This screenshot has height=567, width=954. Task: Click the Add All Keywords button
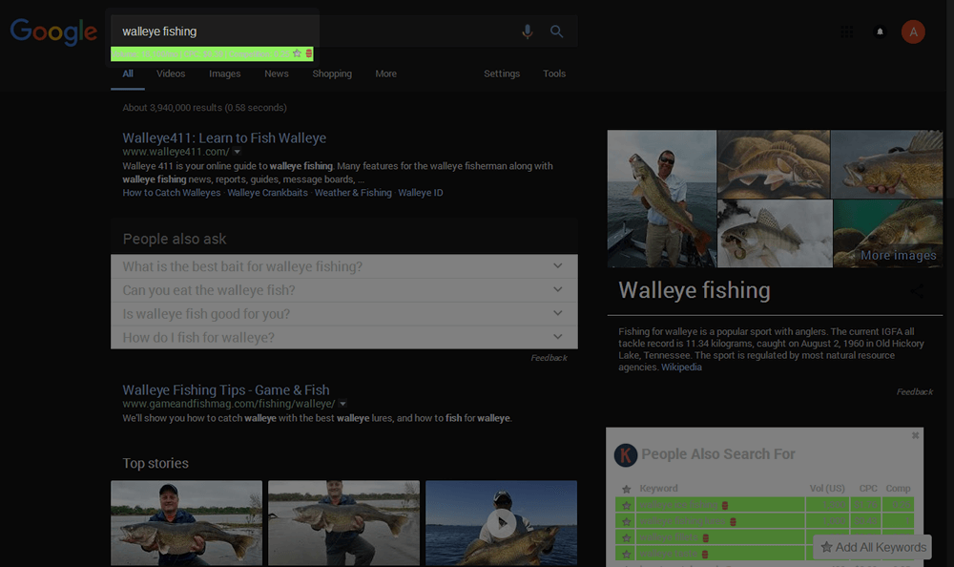[x=873, y=548]
